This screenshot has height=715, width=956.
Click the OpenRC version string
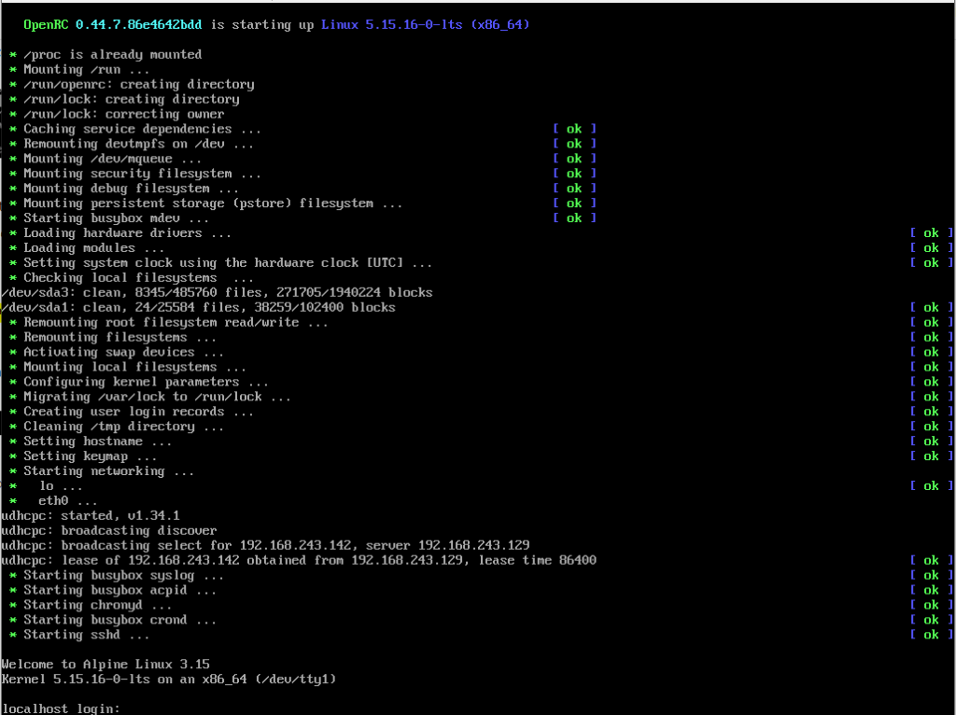[138, 24]
